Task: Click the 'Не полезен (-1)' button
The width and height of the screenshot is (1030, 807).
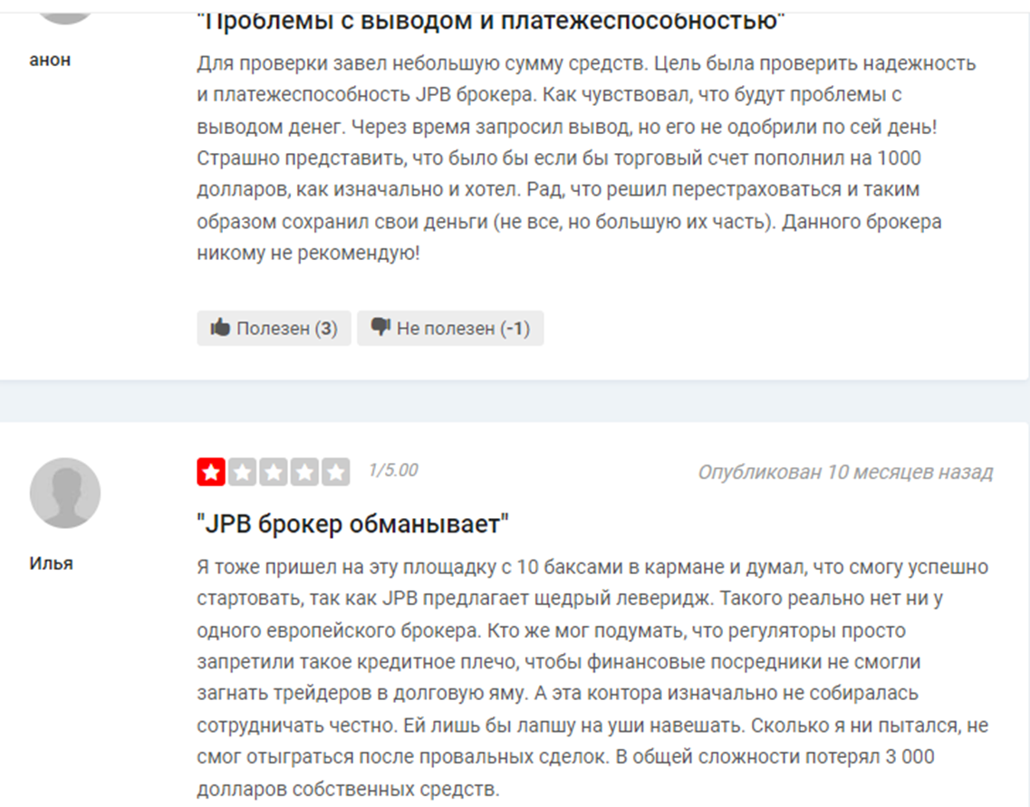Action: click(x=450, y=328)
